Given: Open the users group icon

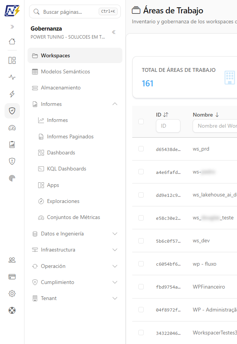Looking at the screenshot, I should [x=12, y=260].
